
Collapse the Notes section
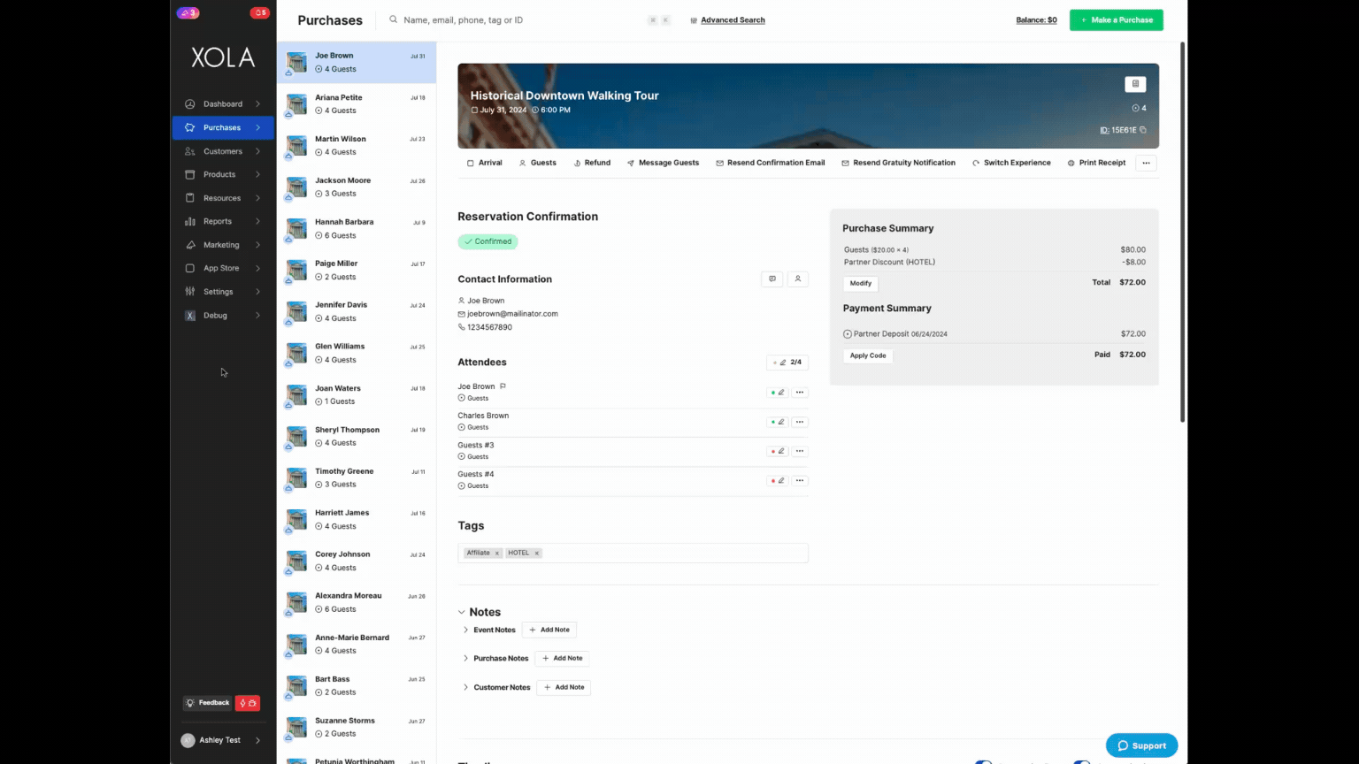pos(462,612)
